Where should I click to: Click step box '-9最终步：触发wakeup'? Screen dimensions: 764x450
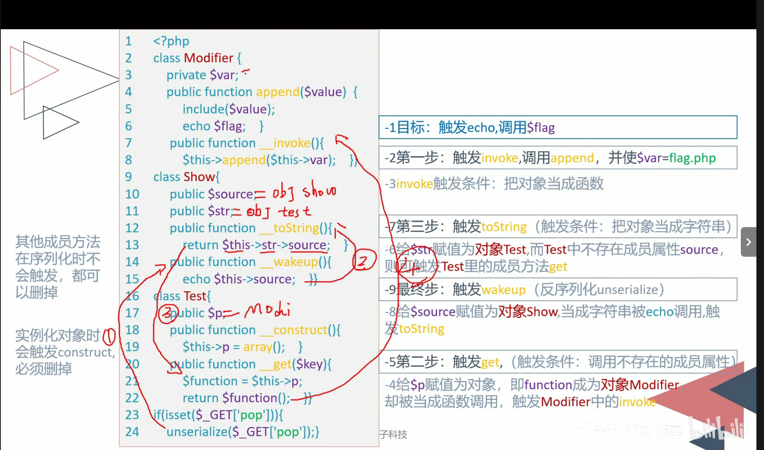558,290
